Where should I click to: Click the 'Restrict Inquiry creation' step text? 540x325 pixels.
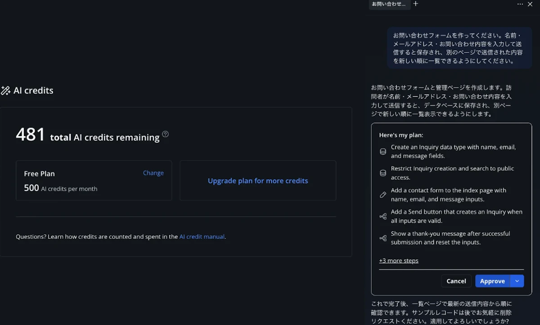453,173
